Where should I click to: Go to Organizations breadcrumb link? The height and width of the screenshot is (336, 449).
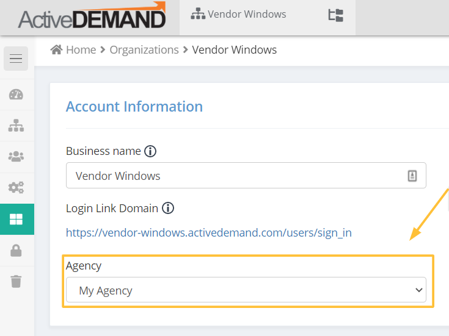pyautogui.click(x=144, y=50)
